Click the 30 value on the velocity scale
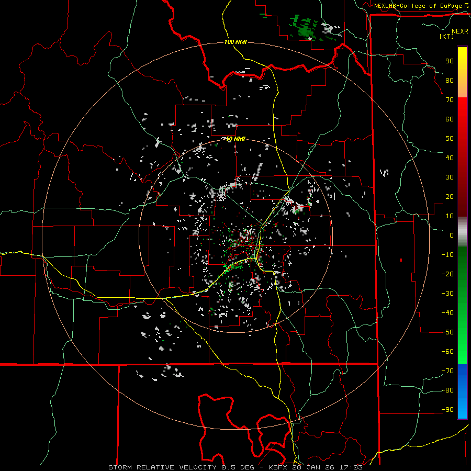 pos(450,177)
